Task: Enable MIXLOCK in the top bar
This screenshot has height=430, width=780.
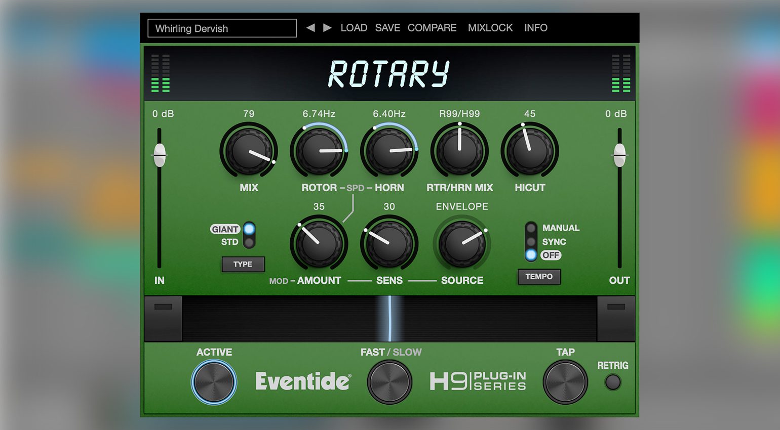Action: (490, 28)
